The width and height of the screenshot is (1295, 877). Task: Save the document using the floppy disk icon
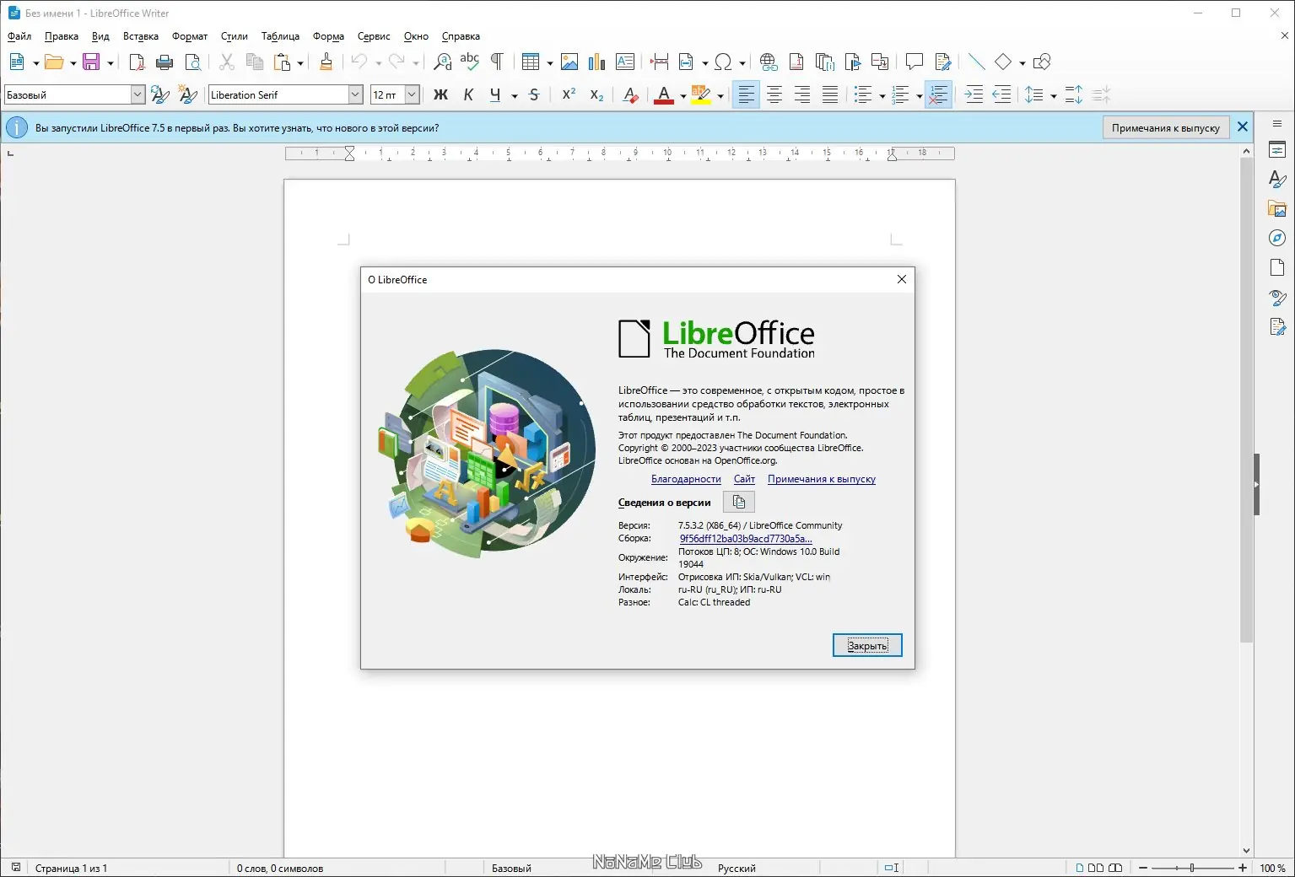(91, 62)
